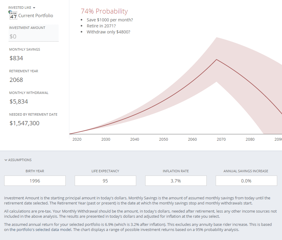Click the Current Portfolio label
Image resolution: width=282 pixels, height=240 pixels.
[x=36, y=16]
